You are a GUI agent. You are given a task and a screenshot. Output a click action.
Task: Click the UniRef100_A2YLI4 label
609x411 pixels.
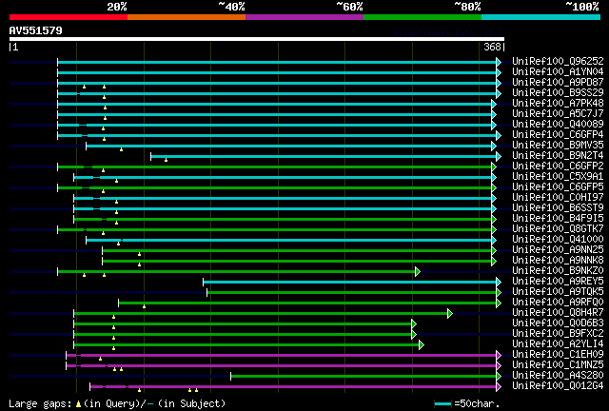558,344
